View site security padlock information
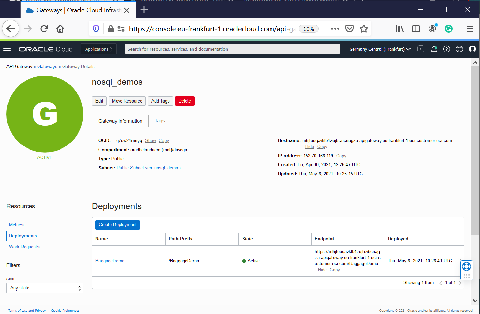This screenshot has height=314, width=480. 110,29
